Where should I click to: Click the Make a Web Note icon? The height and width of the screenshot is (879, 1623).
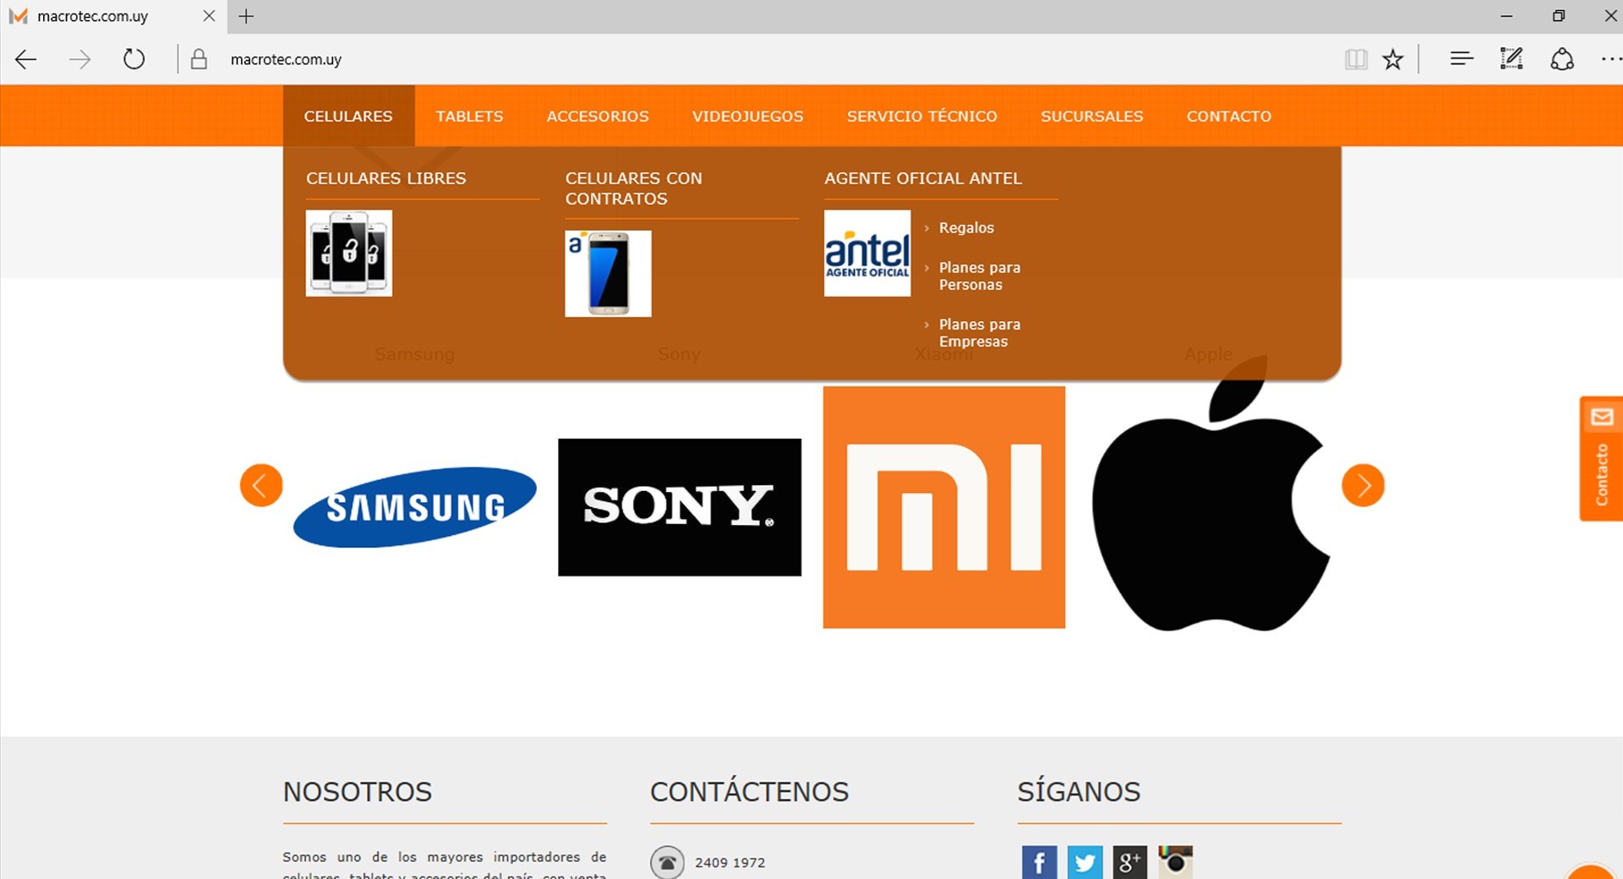pos(1511,59)
